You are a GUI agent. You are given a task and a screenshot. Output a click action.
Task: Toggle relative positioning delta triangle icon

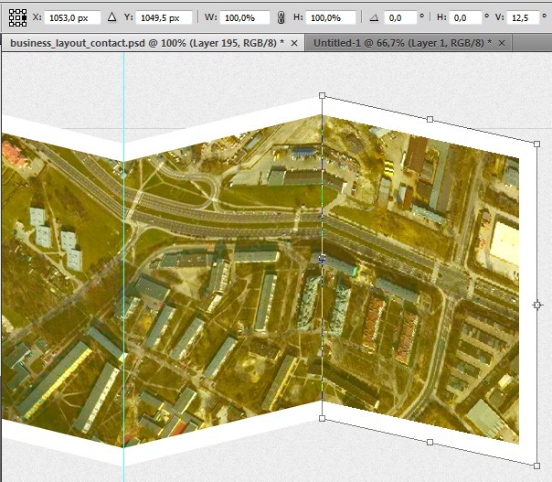111,17
